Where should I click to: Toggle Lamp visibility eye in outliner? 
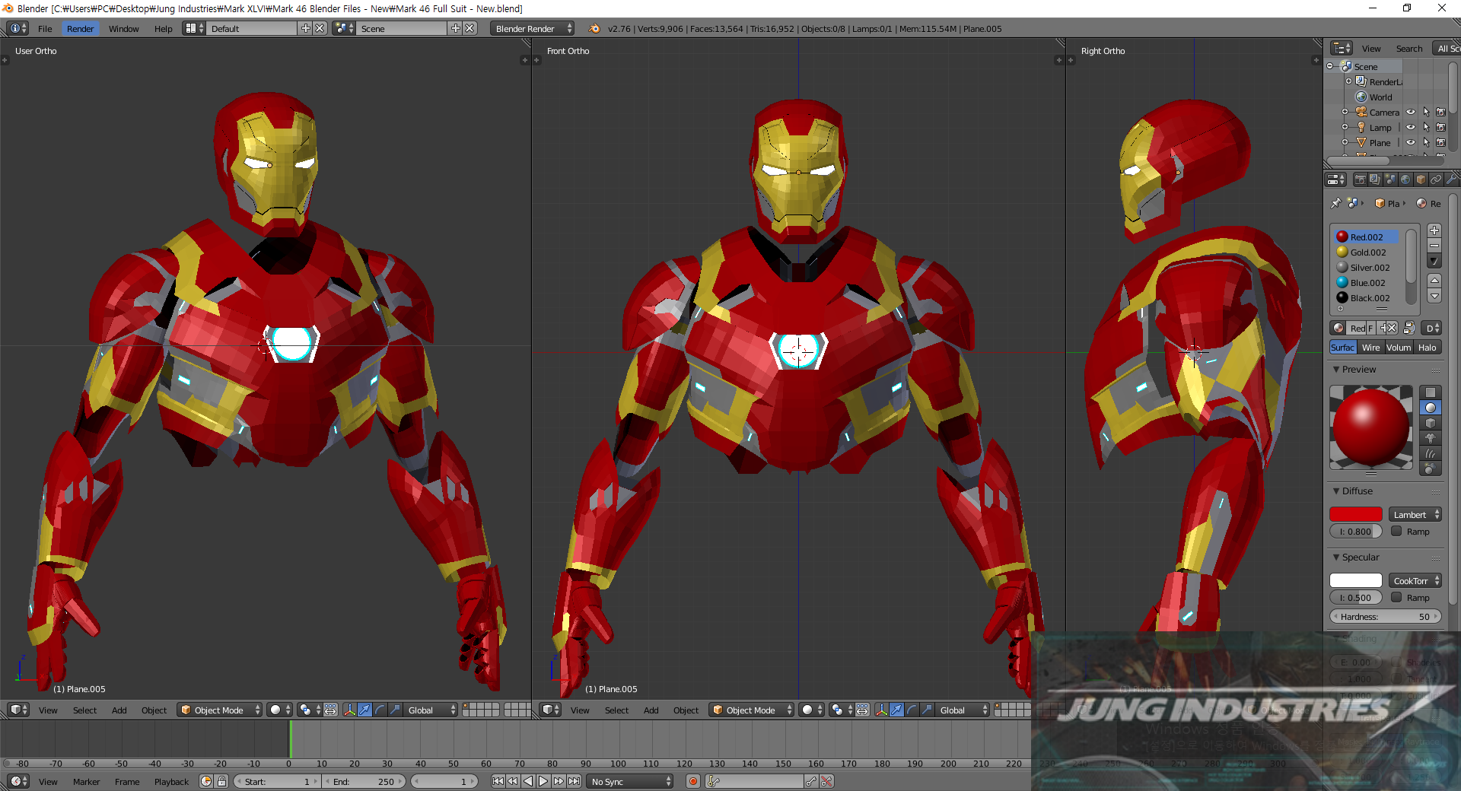1411,127
